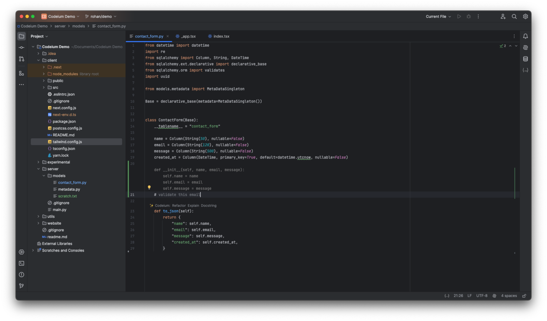Open metadata.py in the project tree
The width and height of the screenshot is (547, 321).
[69, 189]
